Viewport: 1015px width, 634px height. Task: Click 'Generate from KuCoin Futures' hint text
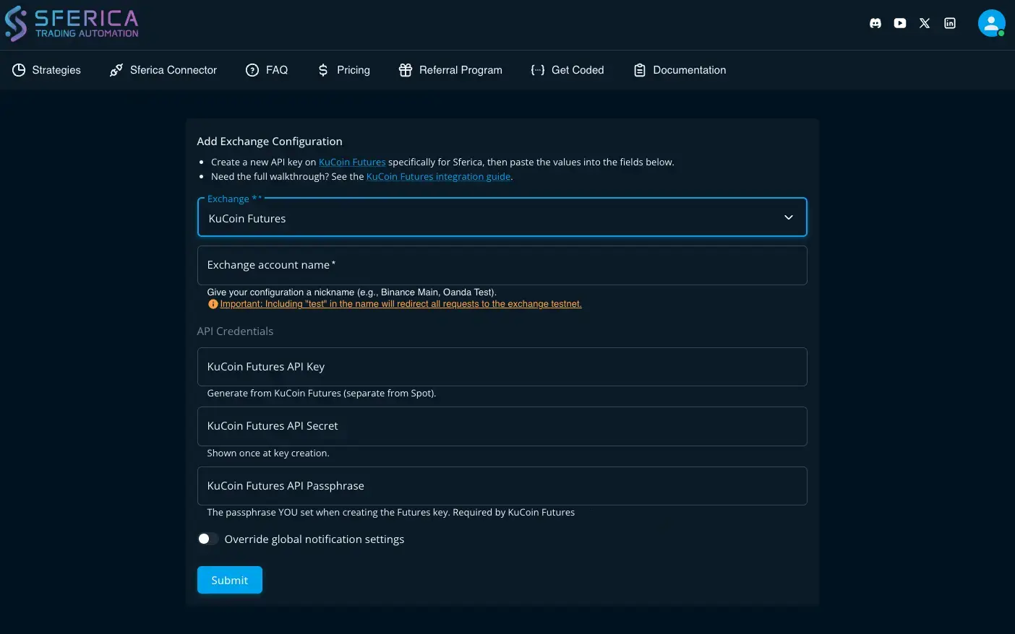pos(322,394)
